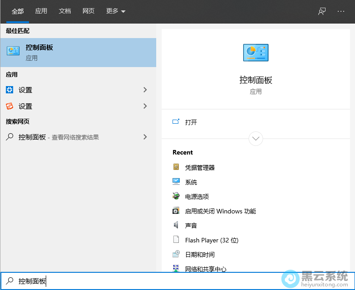Open Flash Player (32 位) recent item
Viewport: 355px width, 290px height.
click(x=211, y=240)
